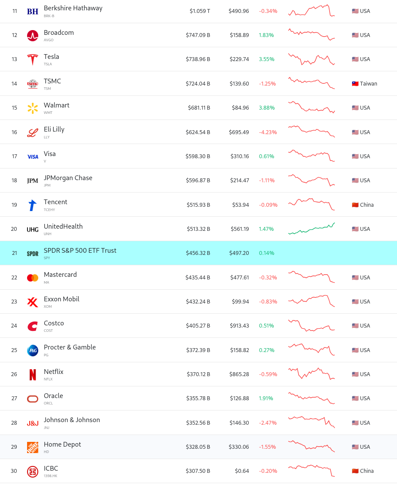Click the BRK-B ticker symbol
This screenshot has width=397, height=484.
[49, 16]
